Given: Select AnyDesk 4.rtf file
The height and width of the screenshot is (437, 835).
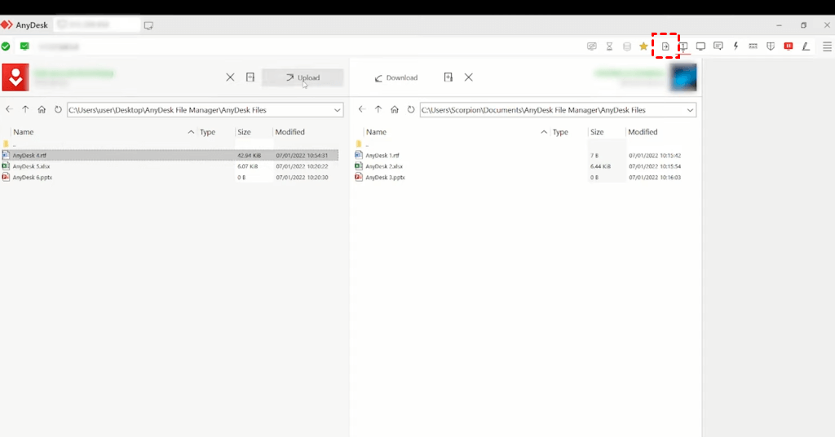Looking at the screenshot, I should coord(170,156).
